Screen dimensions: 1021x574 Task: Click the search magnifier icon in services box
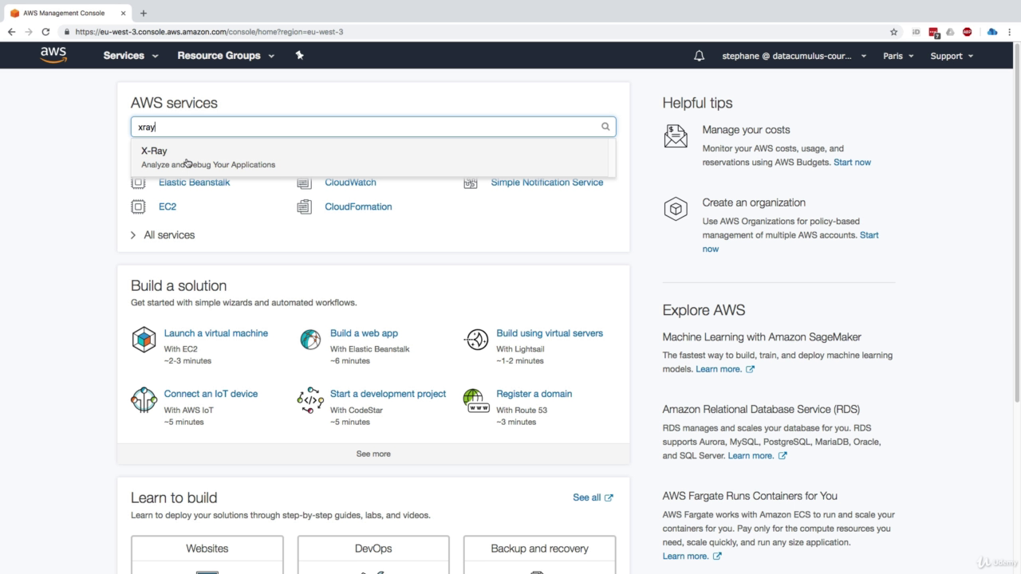605,126
